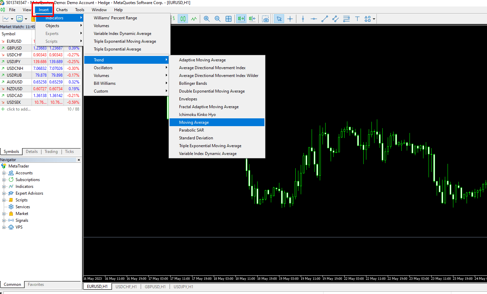The height and width of the screenshot is (294, 487).
Task: Open the chart type dropdown arrow
Action: pos(12,19)
